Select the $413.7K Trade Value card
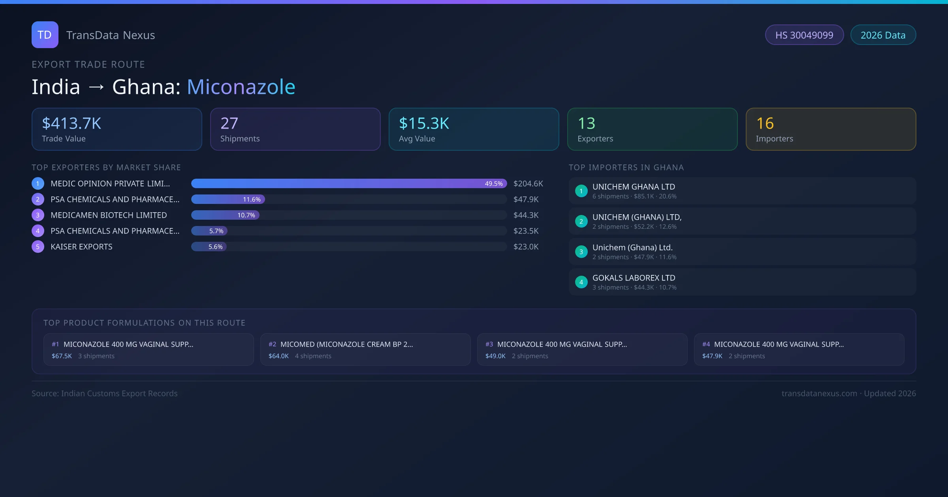The height and width of the screenshot is (497, 948). (117, 129)
